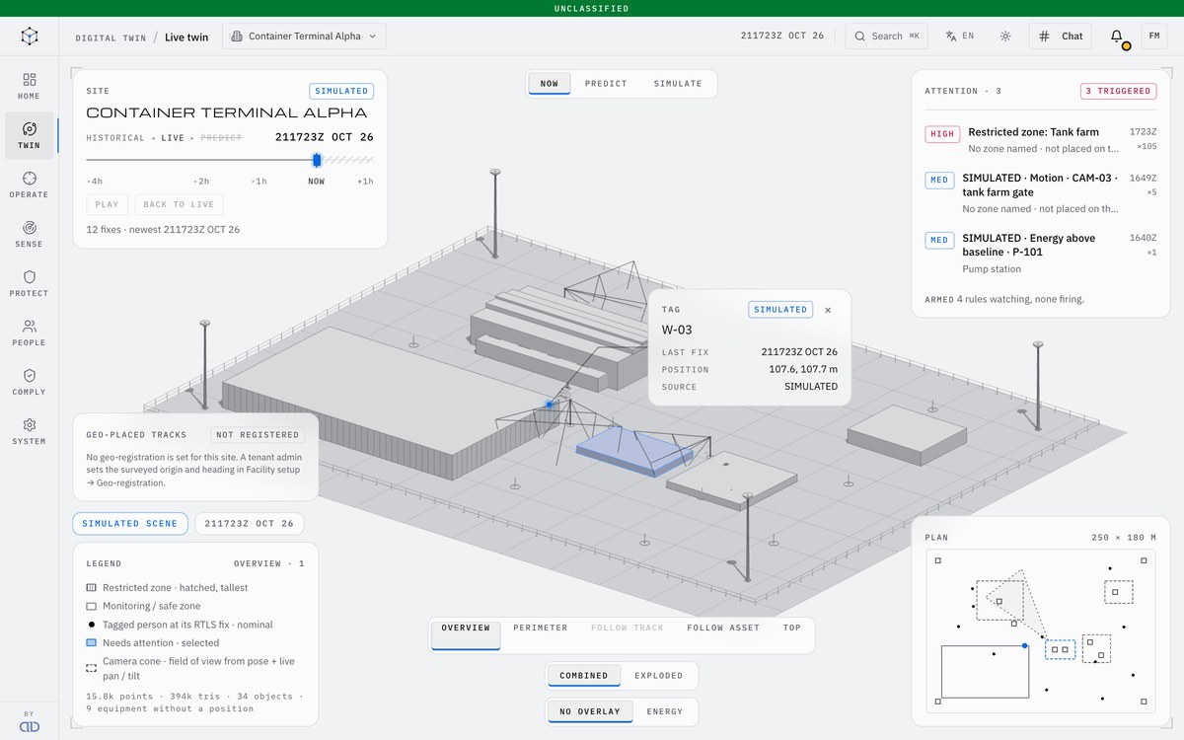
Task: Click the SIMULATED badge in Site panel
Action: 341,91
